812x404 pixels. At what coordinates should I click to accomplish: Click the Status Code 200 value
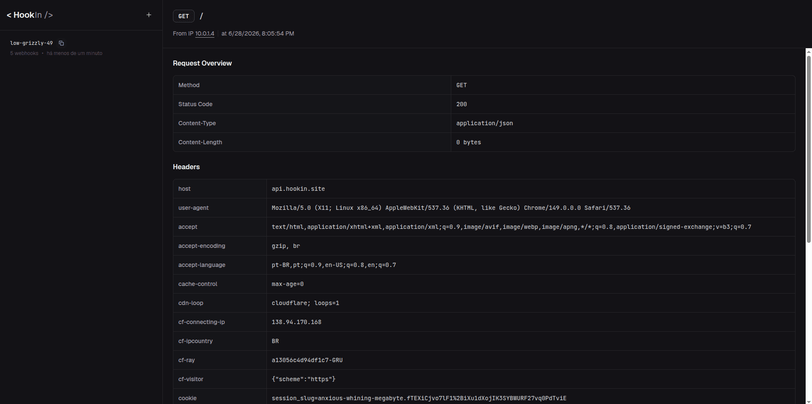pyautogui.click(x=461, y=104)
